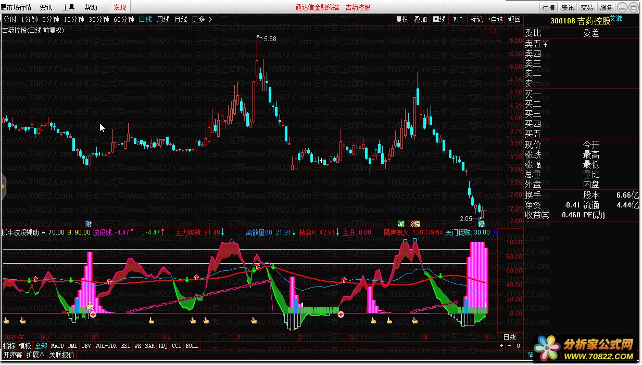Select the BOLL indicator
642x365 pixels.
coord(192,346)
